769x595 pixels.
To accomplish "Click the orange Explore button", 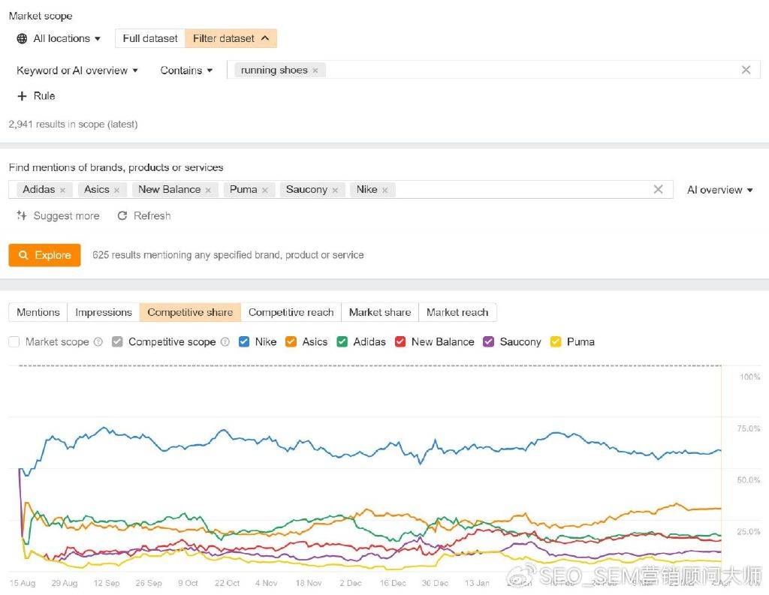I will click(44, 255).
